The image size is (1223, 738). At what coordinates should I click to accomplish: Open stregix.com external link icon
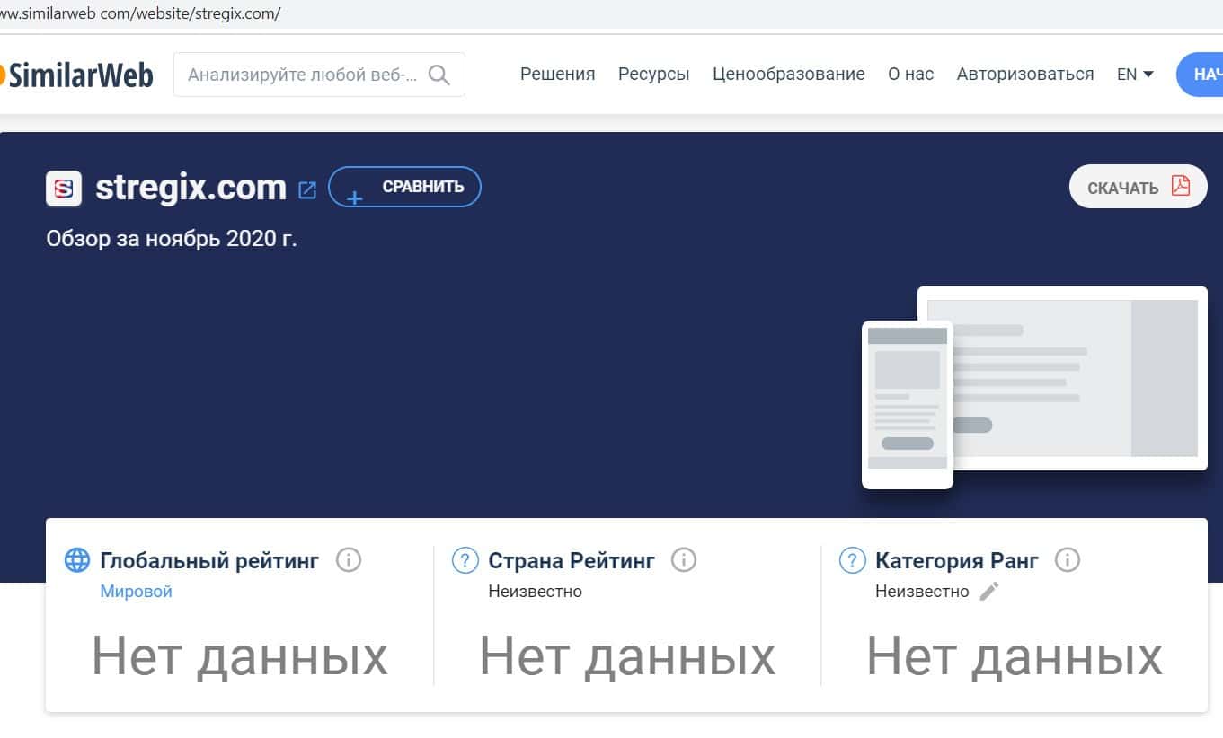pos(307,189)
